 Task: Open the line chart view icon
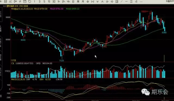pos(10,1)
